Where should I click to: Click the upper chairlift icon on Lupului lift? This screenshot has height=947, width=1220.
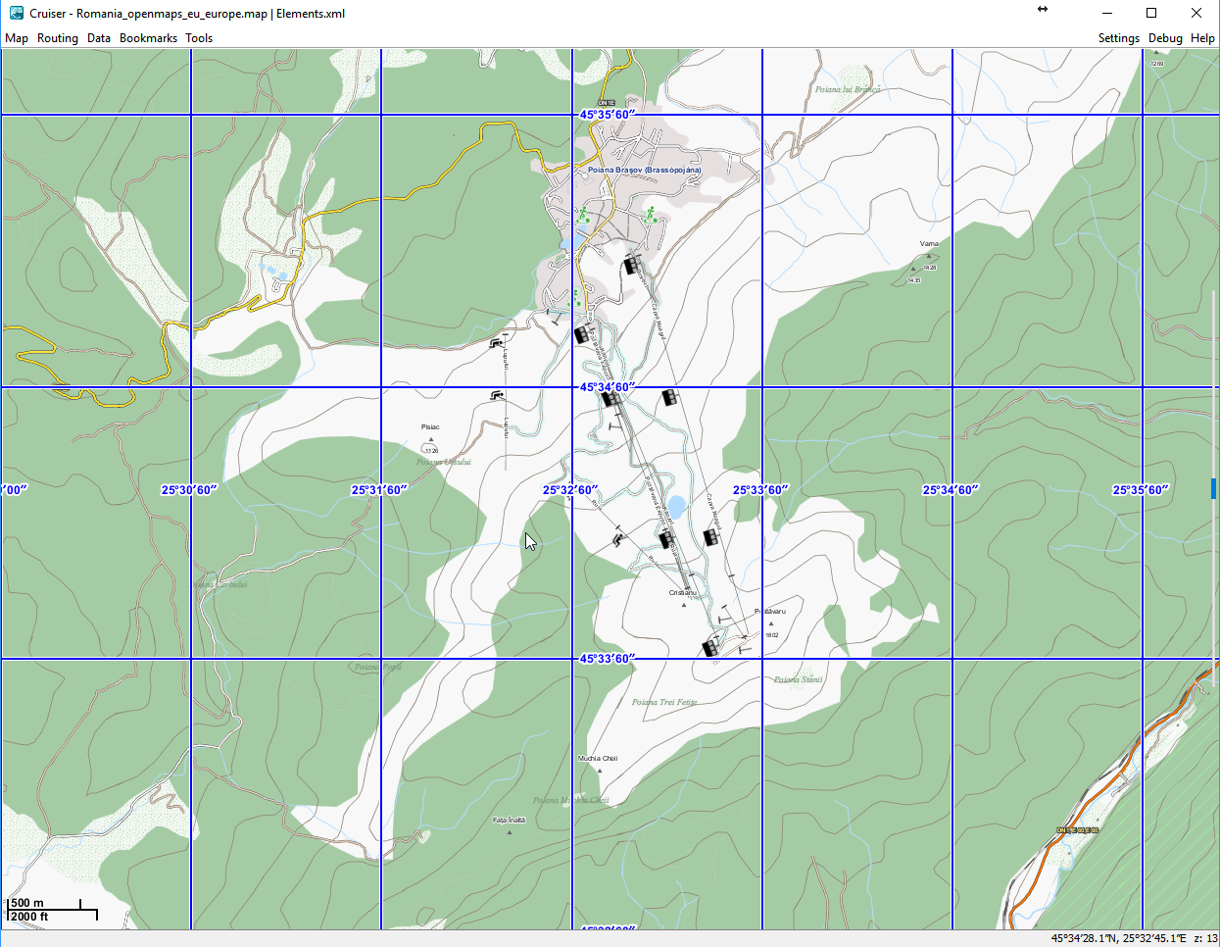497,342
